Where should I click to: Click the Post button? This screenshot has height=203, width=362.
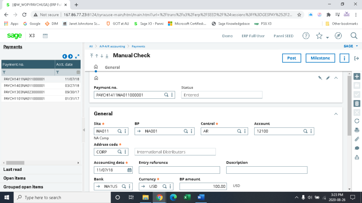(291, 58)
